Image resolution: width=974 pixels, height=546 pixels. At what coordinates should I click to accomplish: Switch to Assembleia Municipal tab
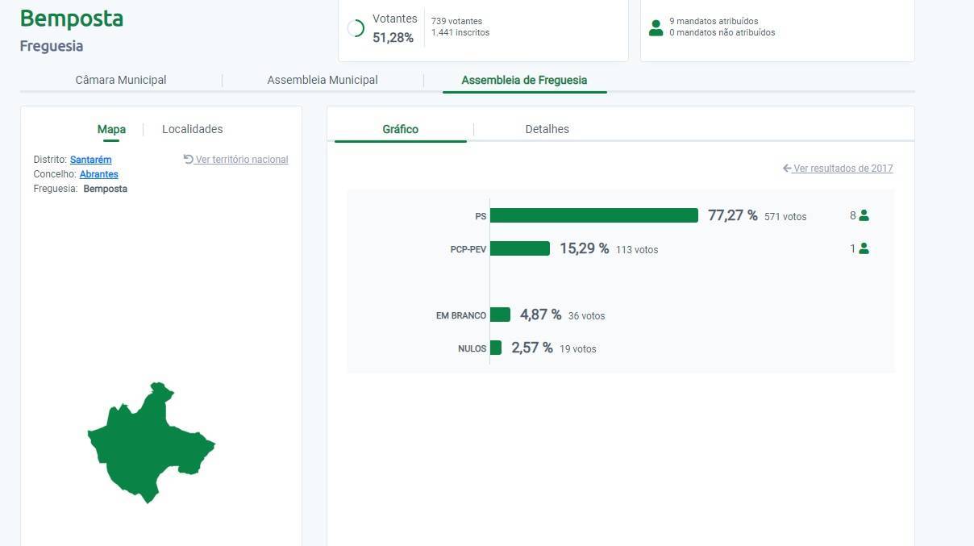pos(323,80)
